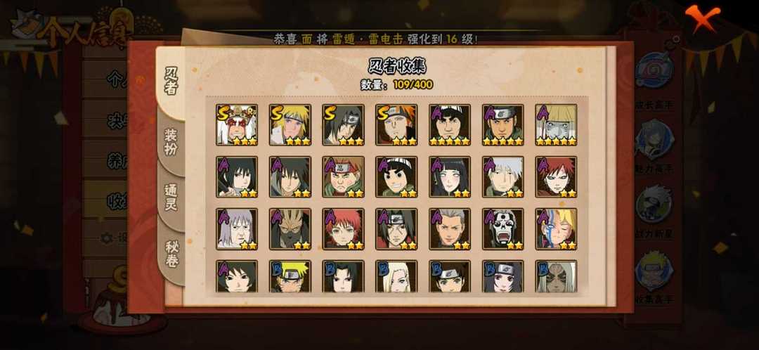
Task: Open the Kakashi medal badge icon
Action: point(654,203)
